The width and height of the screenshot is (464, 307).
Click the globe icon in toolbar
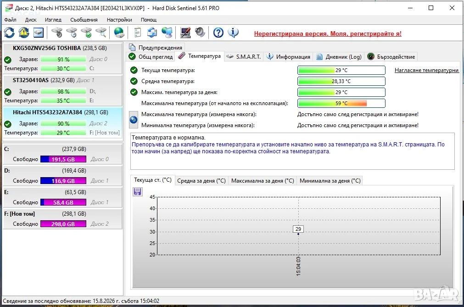pos(119,33)
